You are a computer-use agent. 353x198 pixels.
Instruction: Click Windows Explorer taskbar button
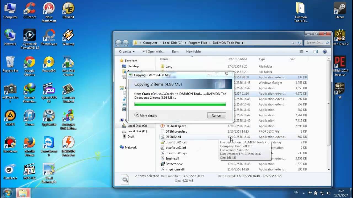click(23, 193)
